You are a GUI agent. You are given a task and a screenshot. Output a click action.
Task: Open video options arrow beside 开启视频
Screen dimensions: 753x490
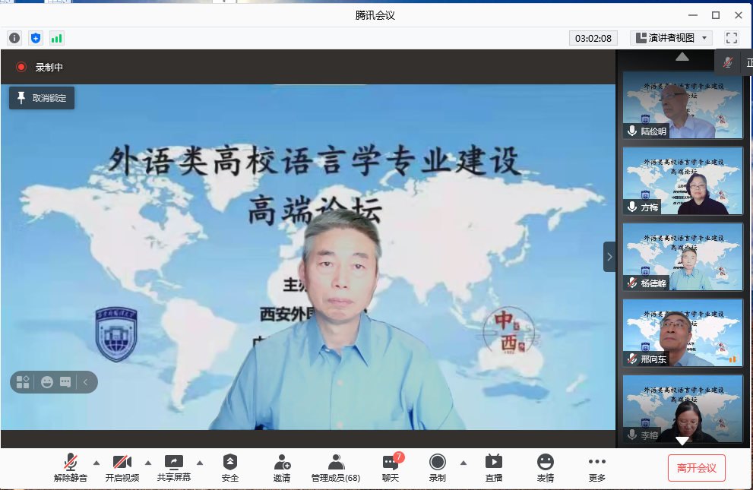click(148, 462)
